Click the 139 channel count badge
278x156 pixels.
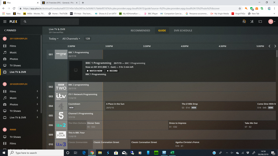click(88, 39)
